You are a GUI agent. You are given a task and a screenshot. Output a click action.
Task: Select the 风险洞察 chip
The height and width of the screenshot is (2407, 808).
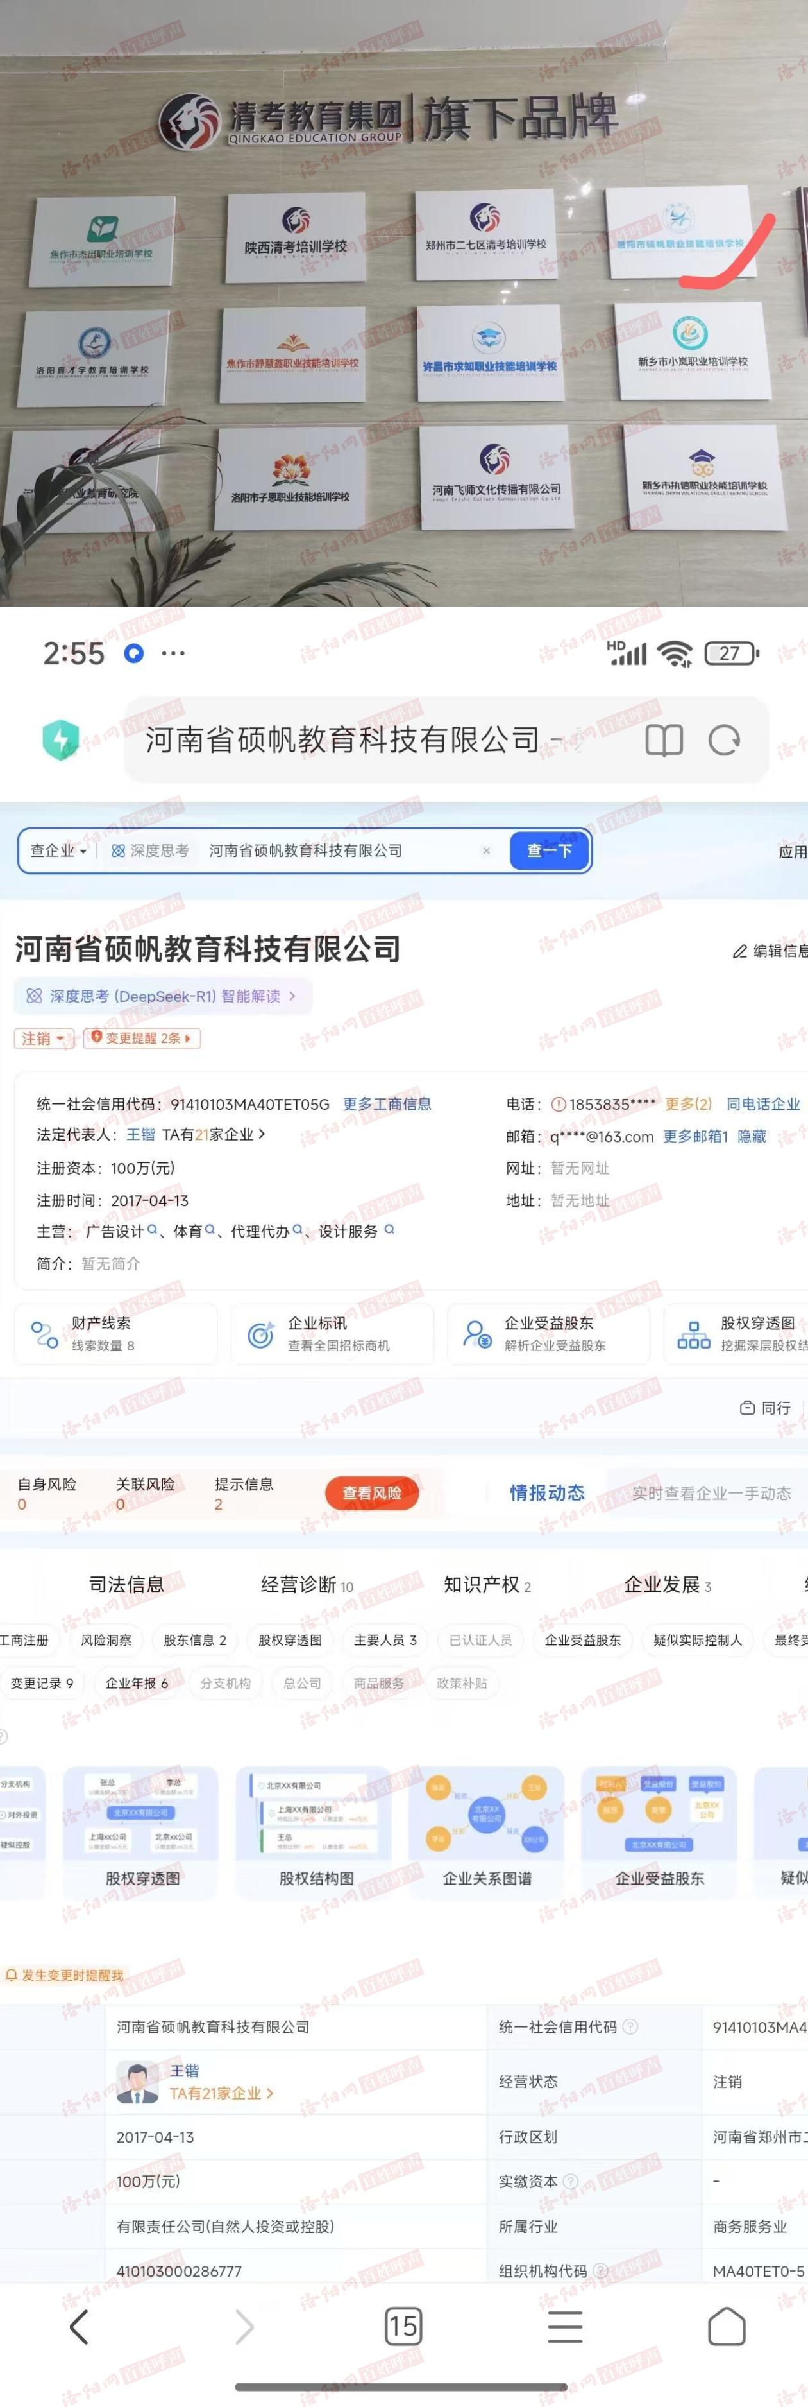coord(105,1640)
